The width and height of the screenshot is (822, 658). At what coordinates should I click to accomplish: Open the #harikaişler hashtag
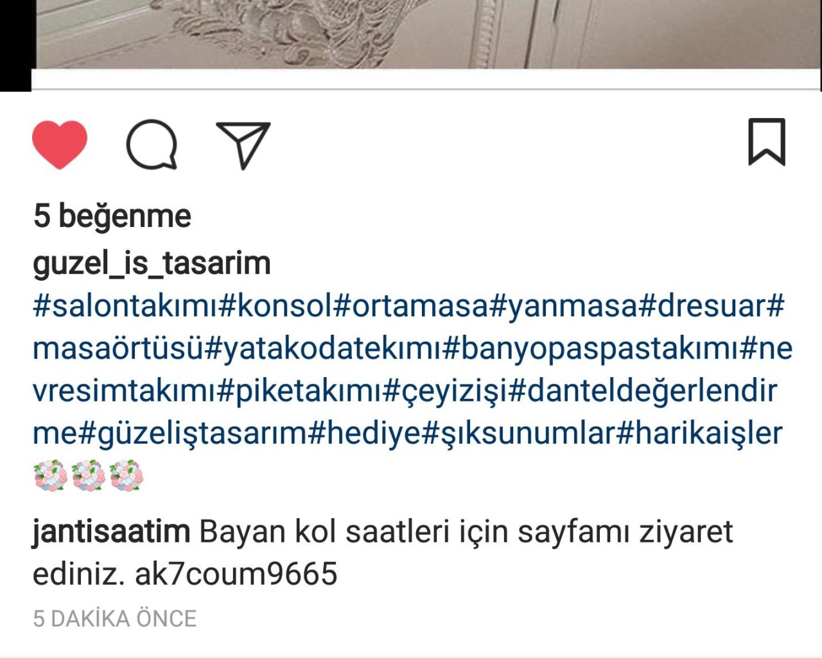click(x=699, y=434)
